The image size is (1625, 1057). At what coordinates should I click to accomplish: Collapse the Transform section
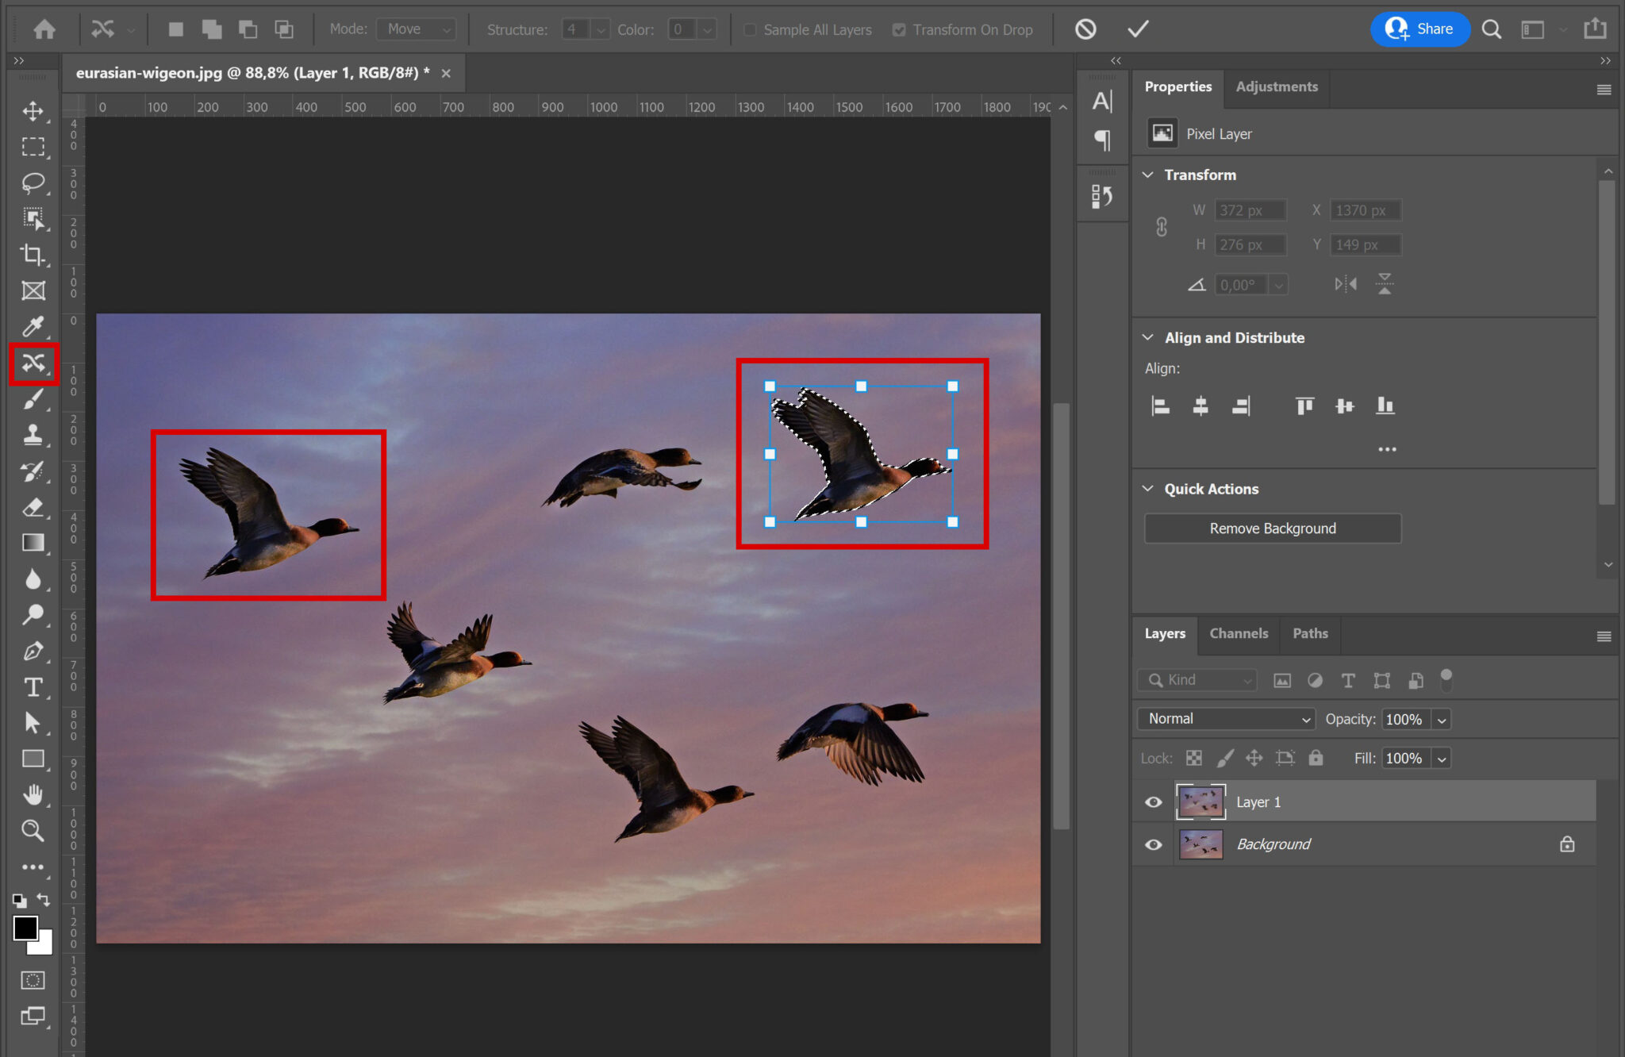(1149, 175)
